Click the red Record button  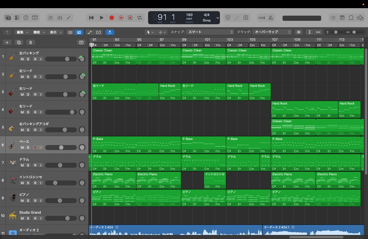tap(112, 18)
